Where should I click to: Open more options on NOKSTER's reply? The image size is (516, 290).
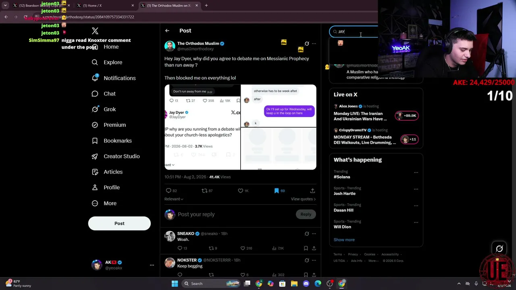pos(314,260)
